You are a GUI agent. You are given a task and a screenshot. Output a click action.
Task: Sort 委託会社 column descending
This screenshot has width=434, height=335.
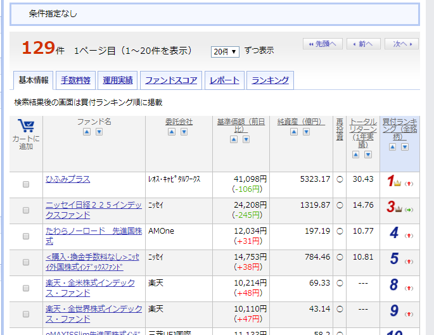point(184,132)
